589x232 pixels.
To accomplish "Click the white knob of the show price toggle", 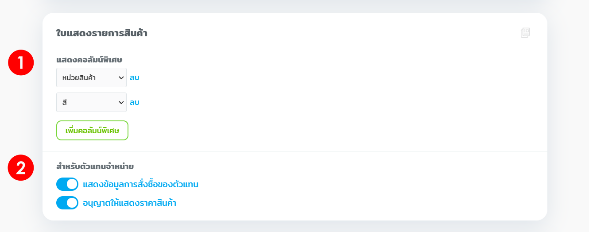I will 72,203.
